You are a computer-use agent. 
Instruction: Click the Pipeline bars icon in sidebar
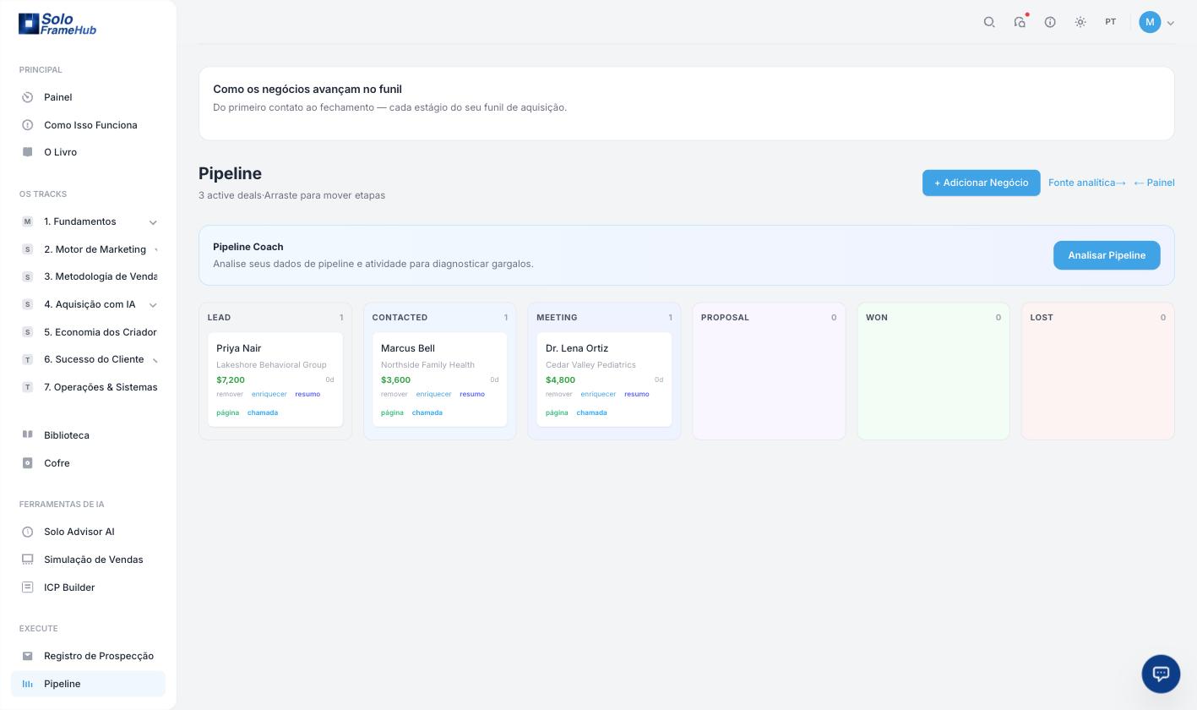click(x=27, y=684)
